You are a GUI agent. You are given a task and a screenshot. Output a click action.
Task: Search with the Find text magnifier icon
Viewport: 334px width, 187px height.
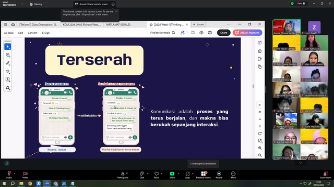click(174, 33)
